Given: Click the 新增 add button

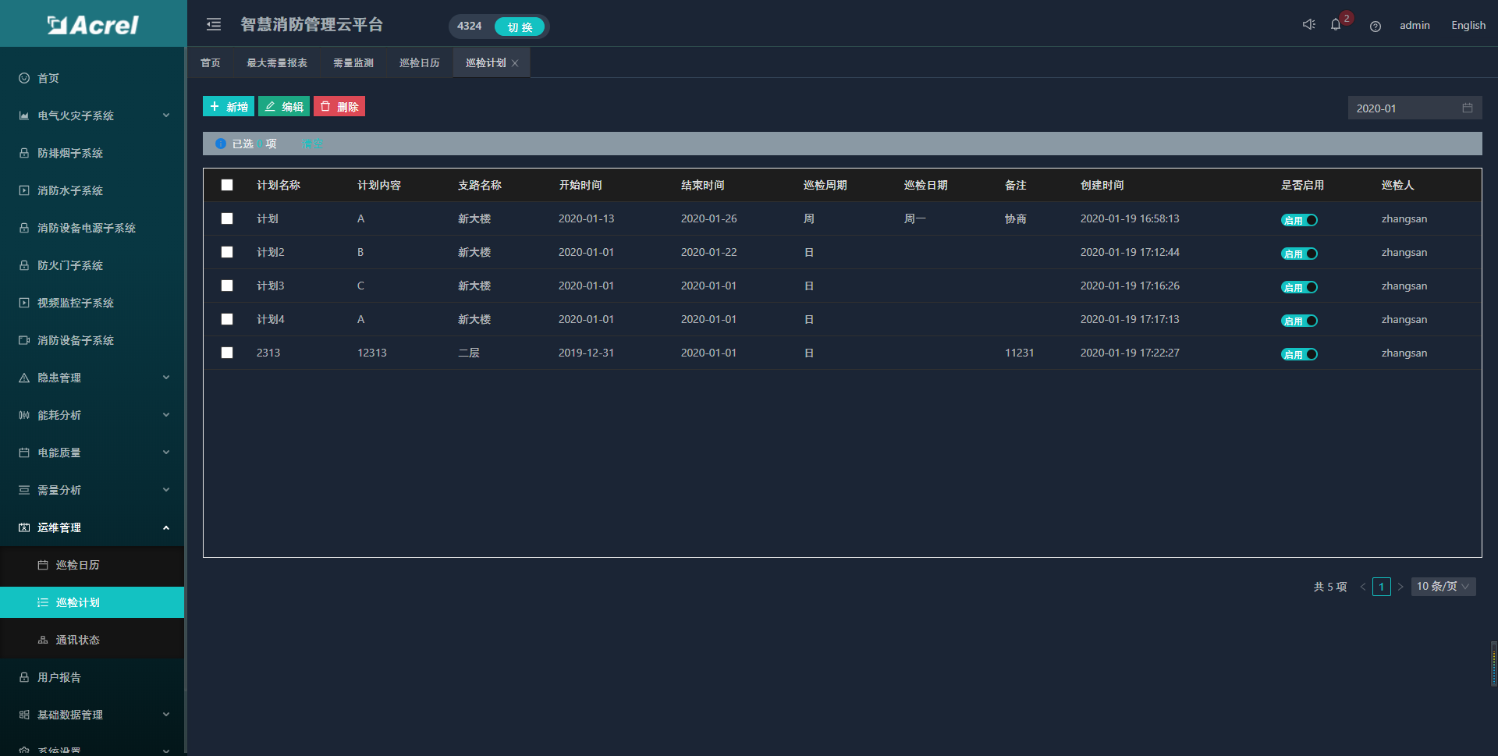Looking at the screenshot, I should tap(229, 107).
